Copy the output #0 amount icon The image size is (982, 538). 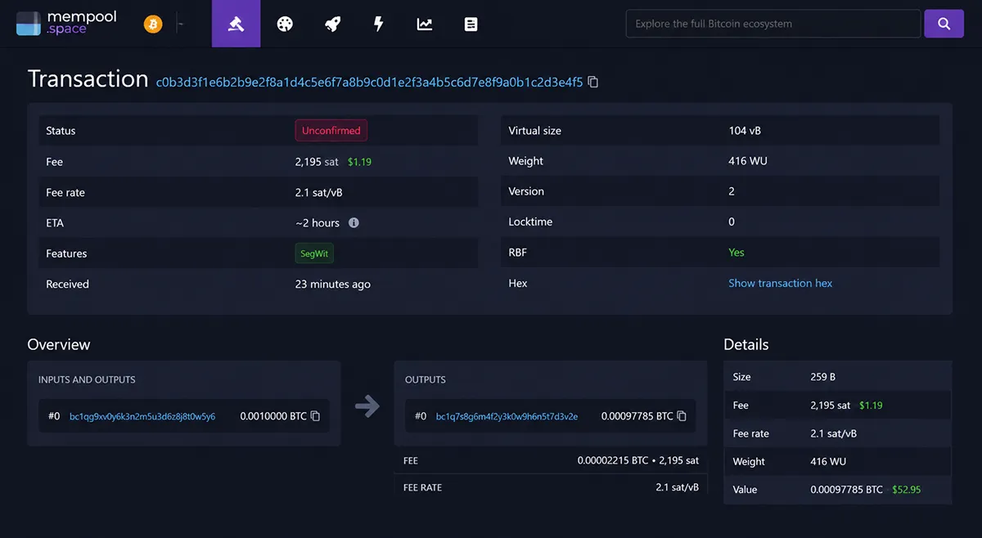[682, 416]
